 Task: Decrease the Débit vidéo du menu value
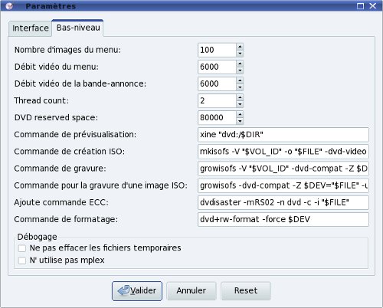click(x=240, y=70)
